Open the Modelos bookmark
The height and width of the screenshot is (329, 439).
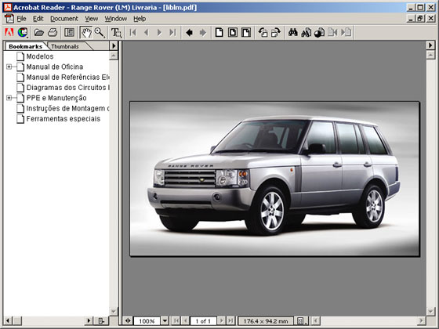tap(40, 56)
